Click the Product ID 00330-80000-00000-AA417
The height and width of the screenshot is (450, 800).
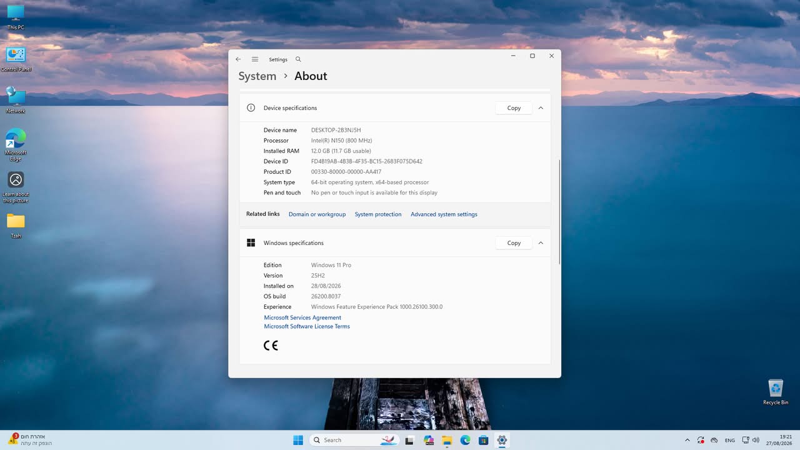[x=346, y=172]
